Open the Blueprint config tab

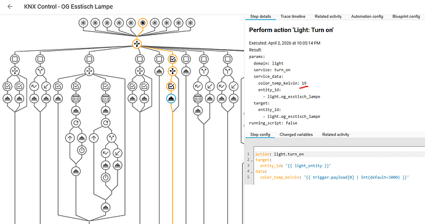point(406,17)
